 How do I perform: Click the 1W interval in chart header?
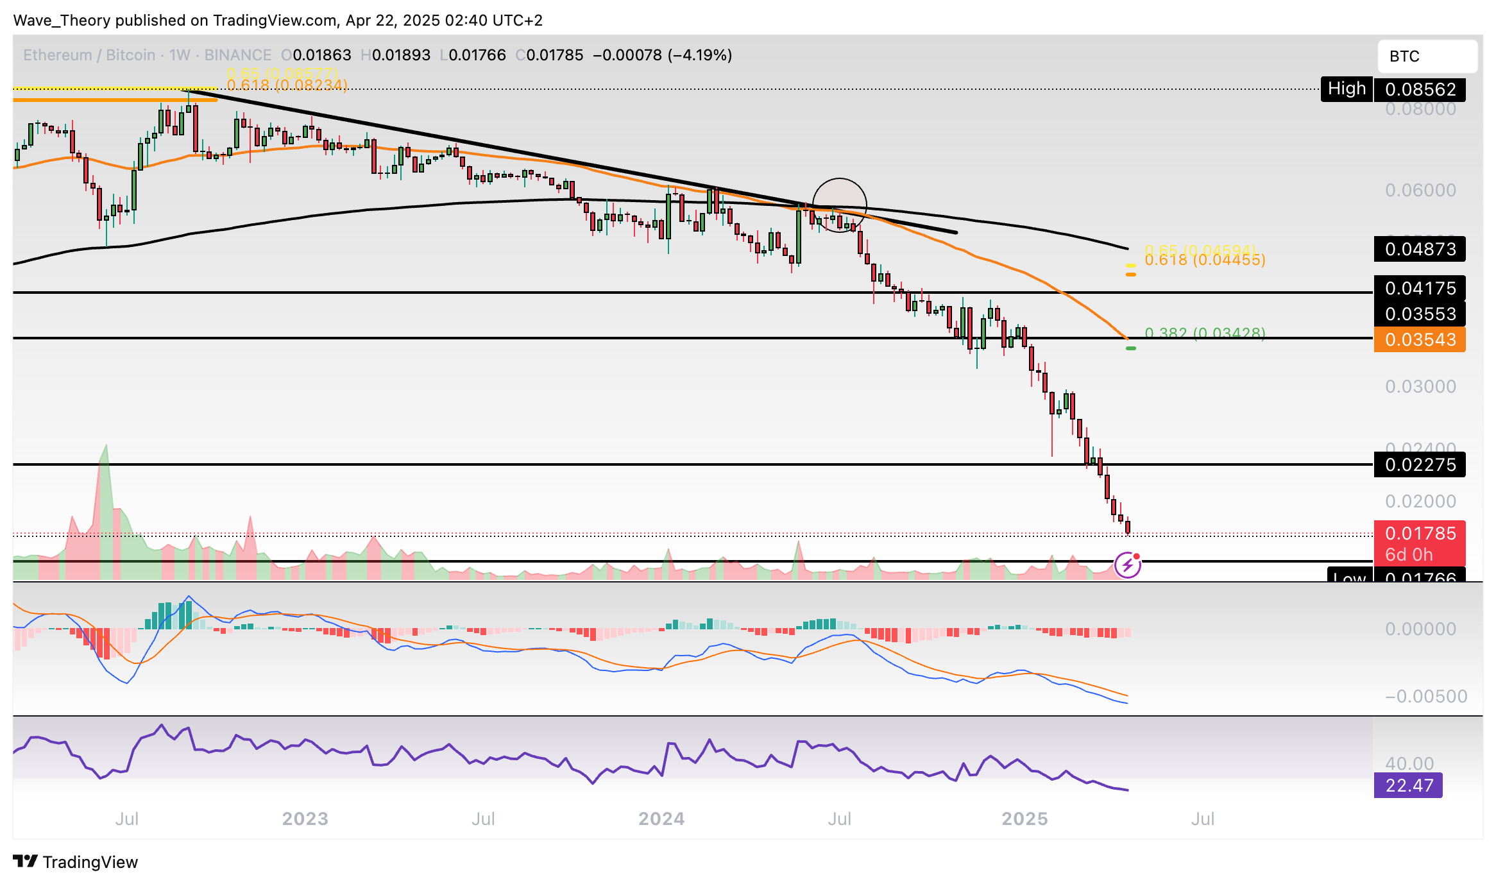tap(180, 55)
